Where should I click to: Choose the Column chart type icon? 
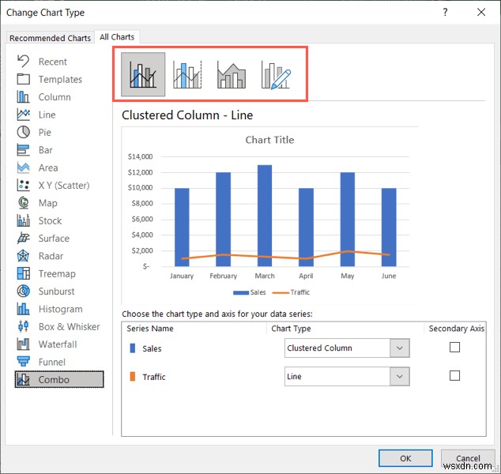pos(24,97)
